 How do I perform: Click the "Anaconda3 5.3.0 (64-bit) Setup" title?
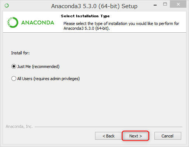click(94, 6)
